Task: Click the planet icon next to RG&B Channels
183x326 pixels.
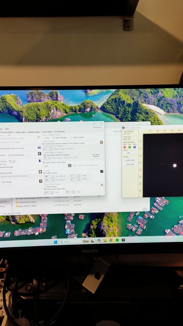Action: (39, 154)
